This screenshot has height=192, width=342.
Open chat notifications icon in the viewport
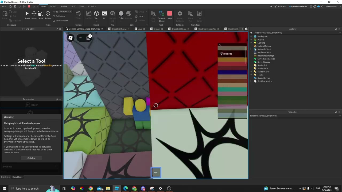(89, 38)
